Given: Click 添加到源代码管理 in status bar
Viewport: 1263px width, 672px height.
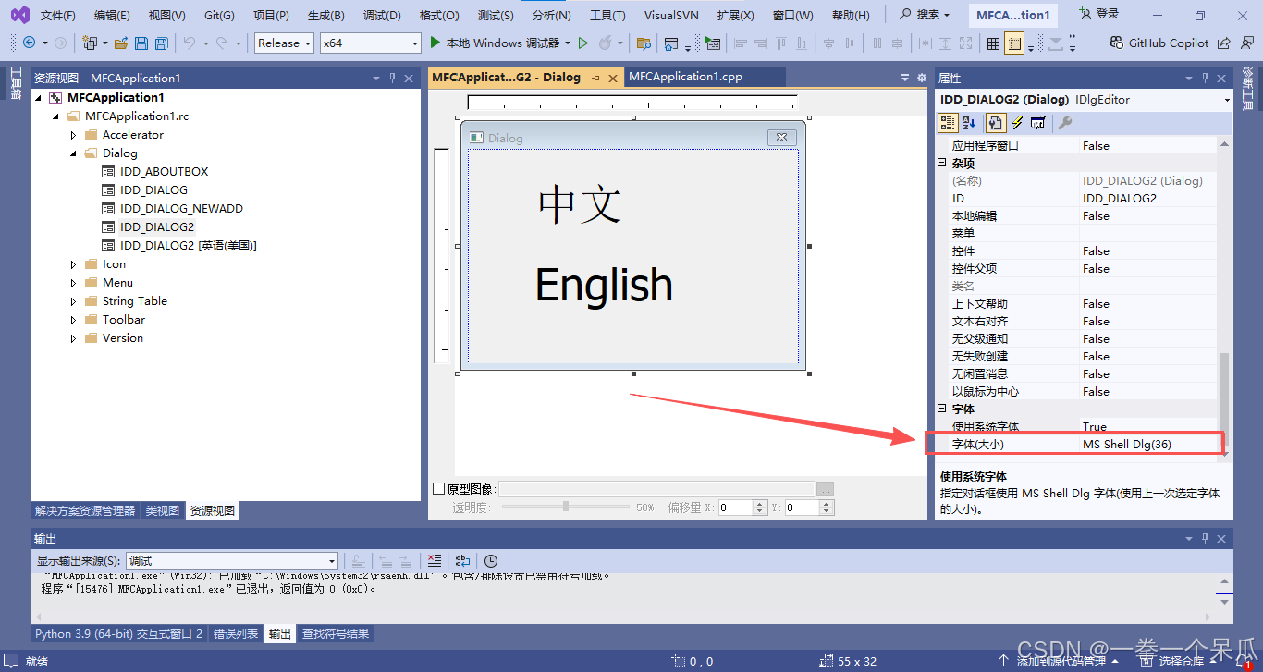Looking at the screenshot, I should (x=1060, y=661).
